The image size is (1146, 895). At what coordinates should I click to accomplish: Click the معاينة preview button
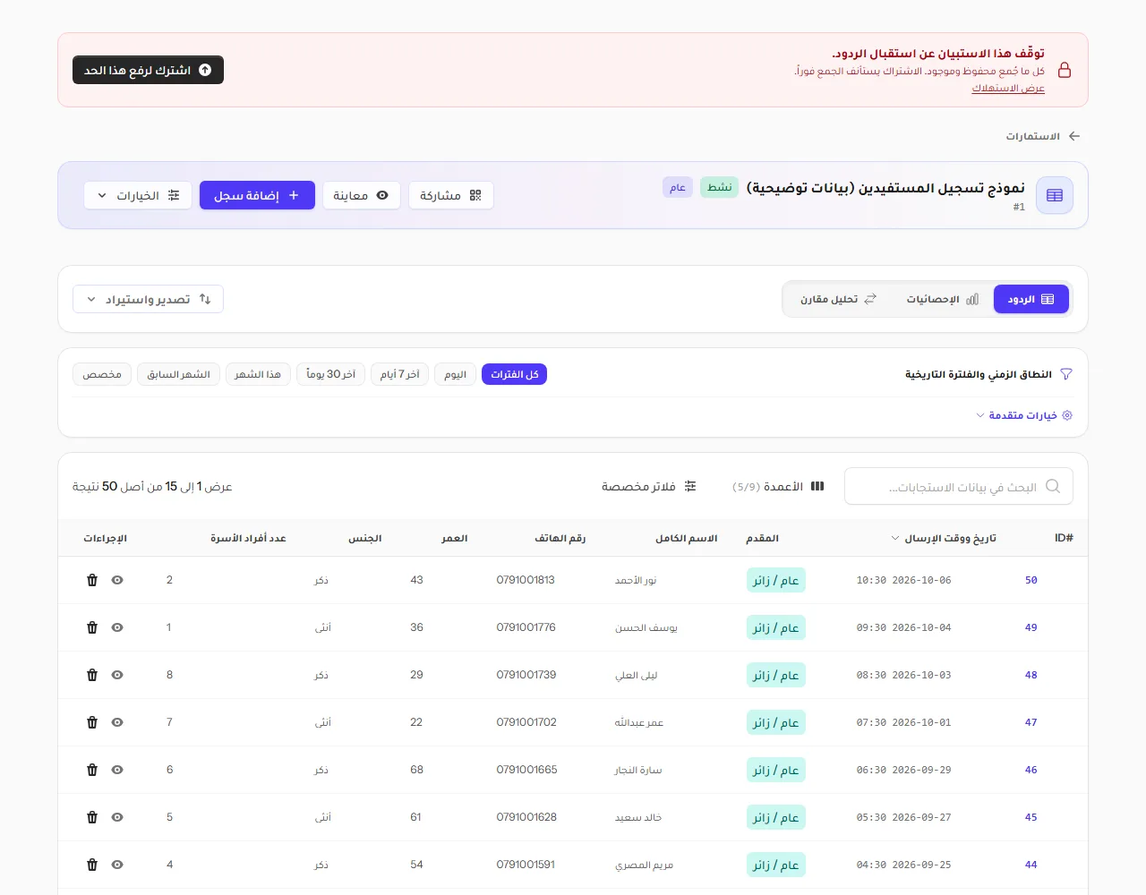361,195
